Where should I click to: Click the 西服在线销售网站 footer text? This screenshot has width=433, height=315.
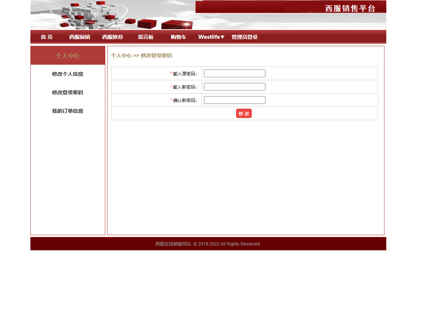[x=172, y=244]
